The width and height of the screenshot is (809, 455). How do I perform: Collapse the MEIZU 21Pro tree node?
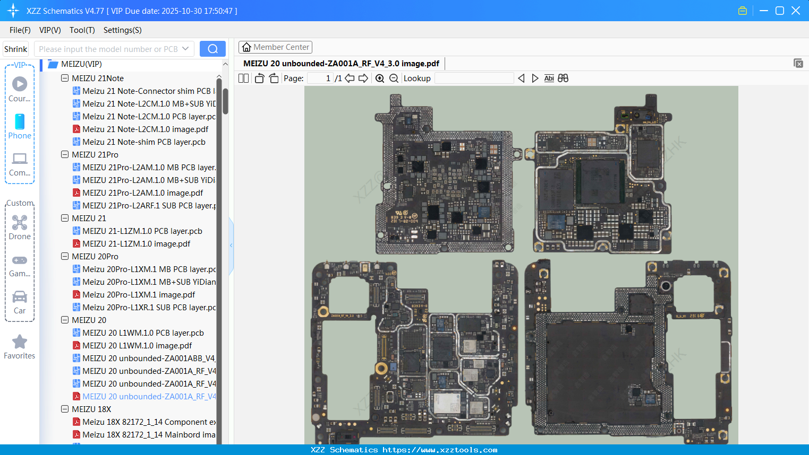(x=64, y=154)
